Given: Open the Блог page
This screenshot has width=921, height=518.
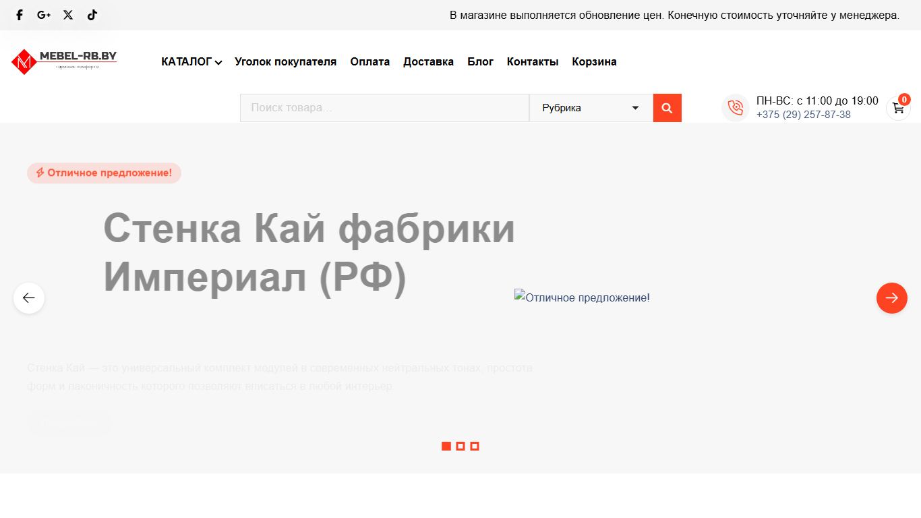Looking at the screenshot, I should pos(481,62).
